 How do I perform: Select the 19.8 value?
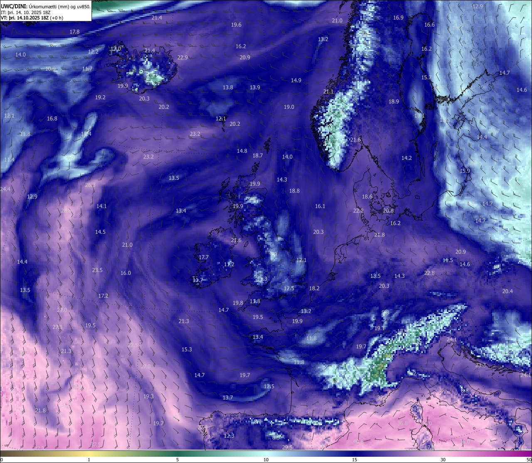click(238, 303)
